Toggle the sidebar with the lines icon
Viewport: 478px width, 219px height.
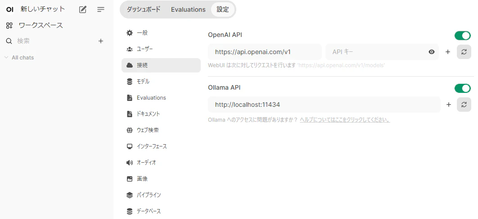(x=101, y=9)
